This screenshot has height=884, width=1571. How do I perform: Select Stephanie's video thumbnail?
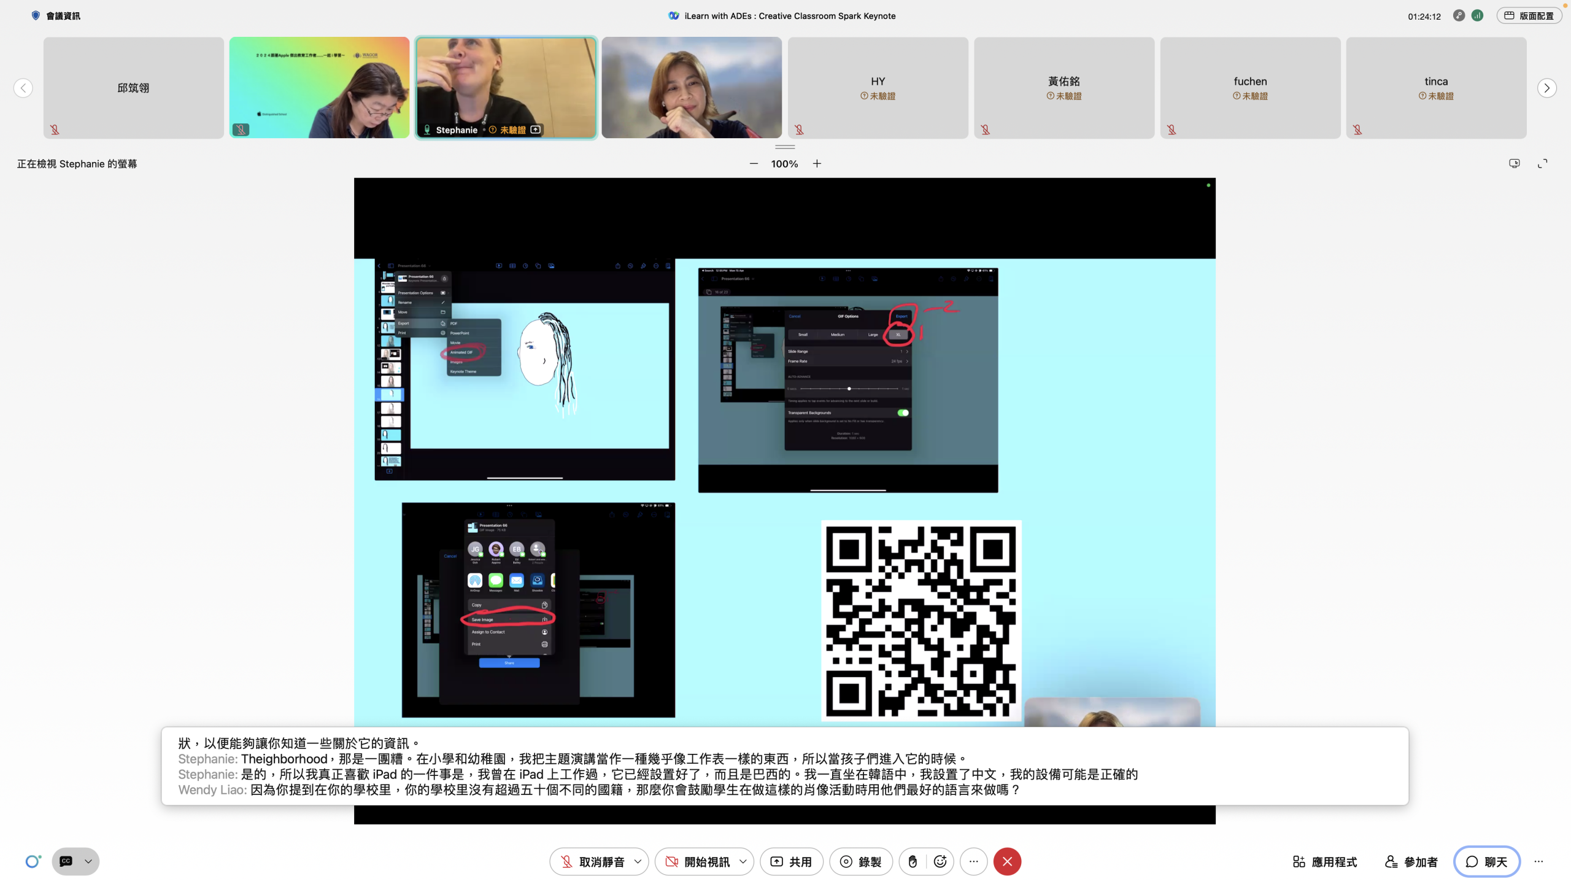pos(506,87)
